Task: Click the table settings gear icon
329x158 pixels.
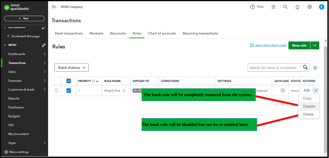Action: click(315, 68)
